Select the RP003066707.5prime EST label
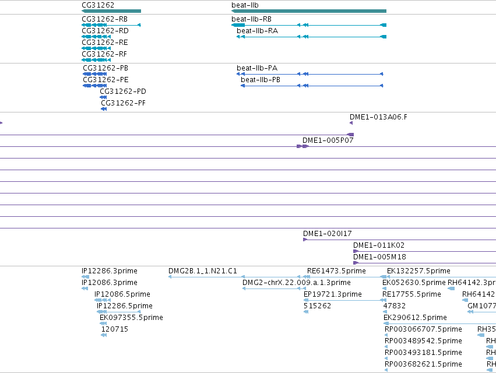 pos(423,329)
